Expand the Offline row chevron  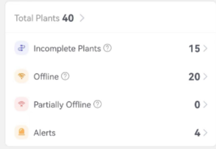(205, 77)
